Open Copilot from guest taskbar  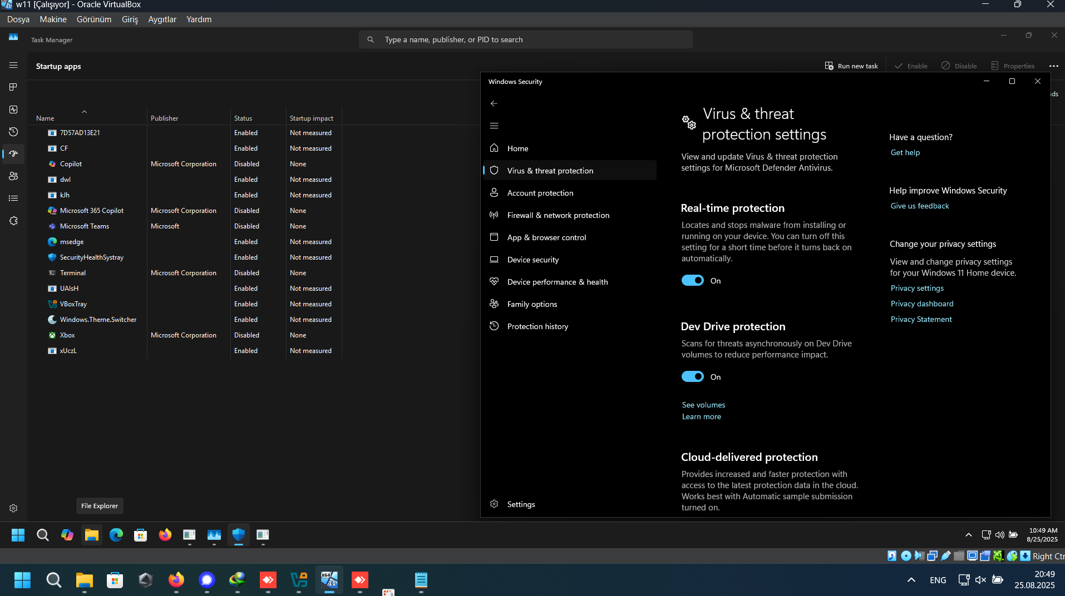pos(67,535)
